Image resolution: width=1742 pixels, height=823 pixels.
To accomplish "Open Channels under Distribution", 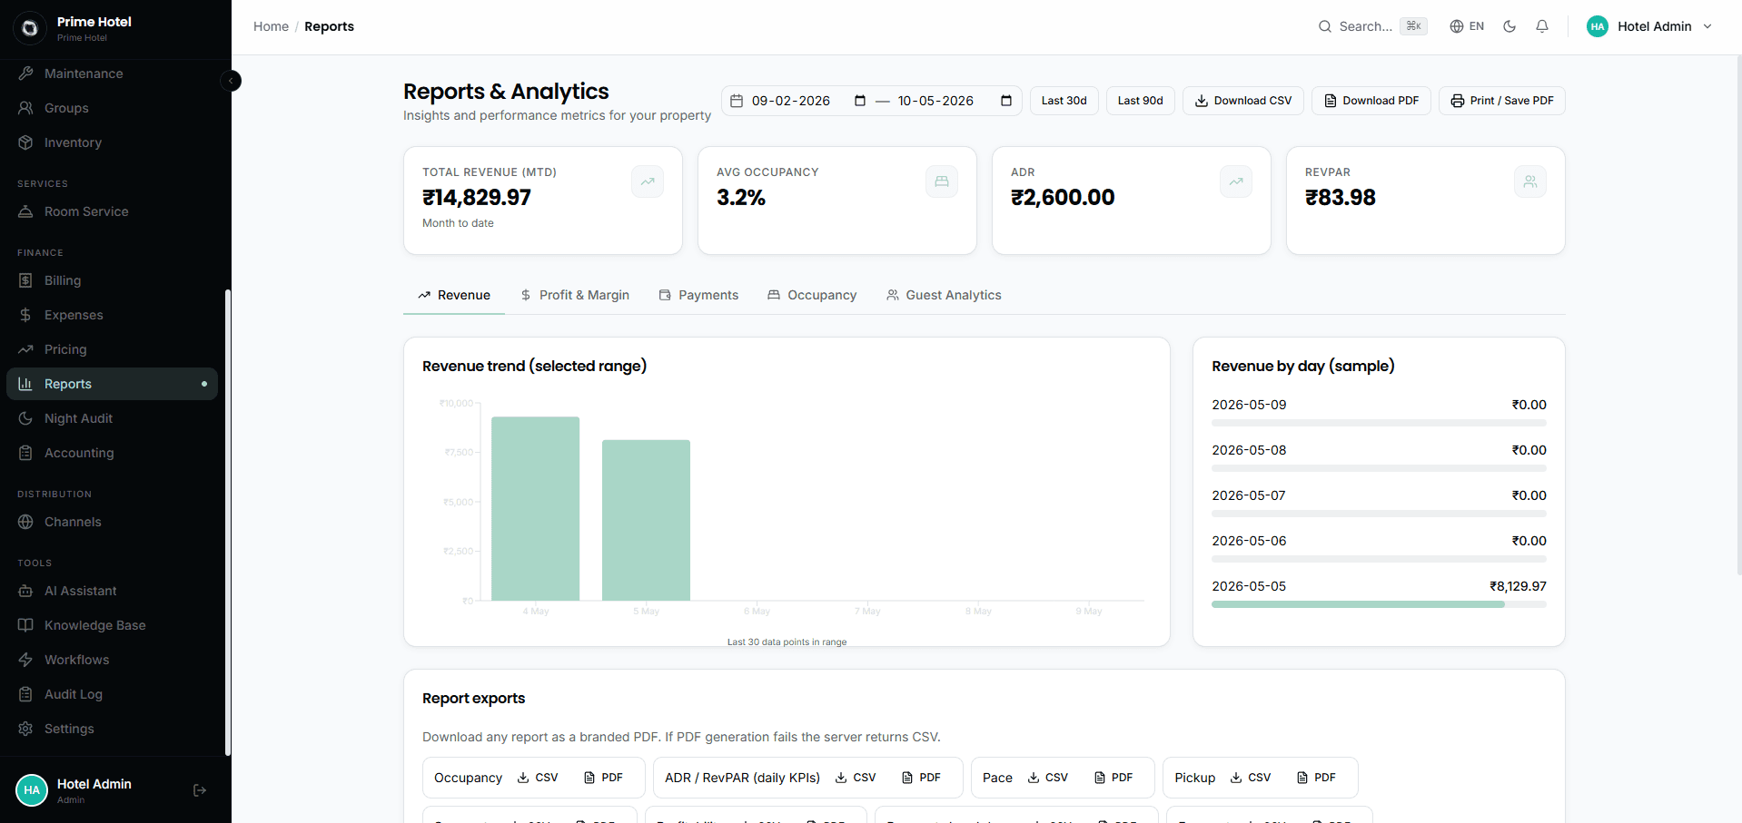I will click(112, 522).
